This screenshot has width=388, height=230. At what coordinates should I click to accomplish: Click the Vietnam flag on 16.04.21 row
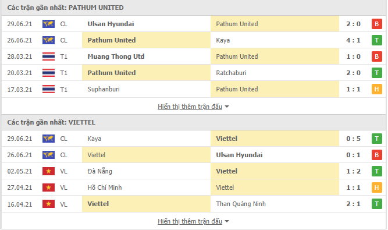[48, 204]
